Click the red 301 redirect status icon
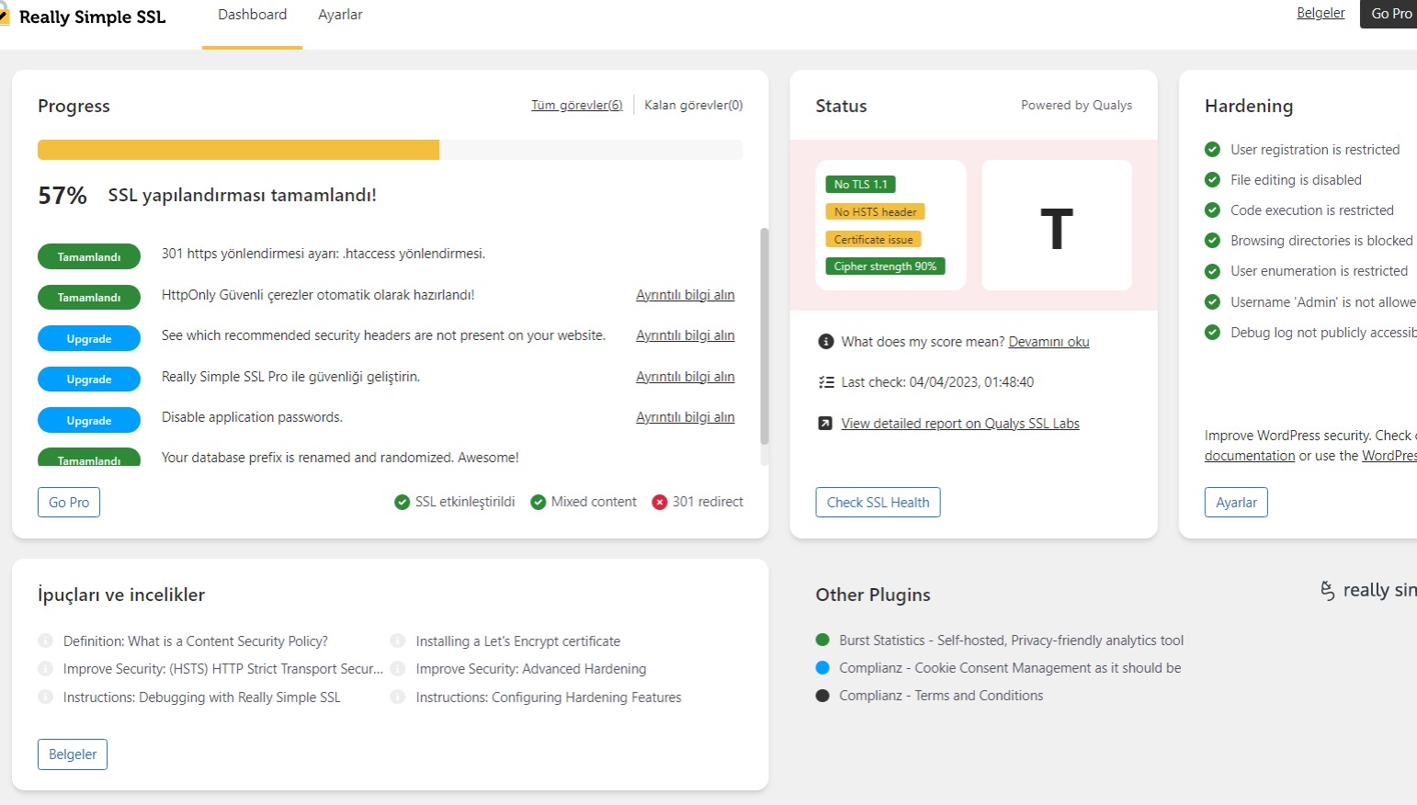The image size is (1417, 805). click(x=659, y=502)
